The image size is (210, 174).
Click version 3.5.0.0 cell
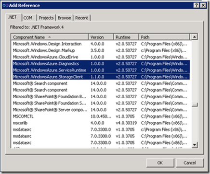click(97, 50)
